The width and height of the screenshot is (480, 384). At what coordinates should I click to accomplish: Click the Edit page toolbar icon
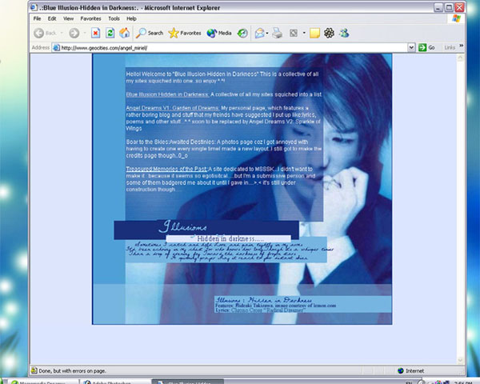click(294, 33)
